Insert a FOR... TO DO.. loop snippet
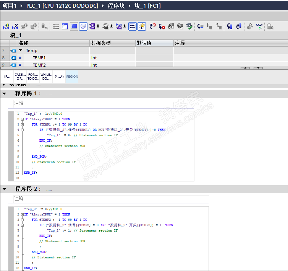288x271 pixels. [33, 77]
